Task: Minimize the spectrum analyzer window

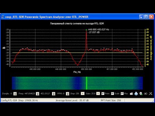Action: tap(141, 17)
